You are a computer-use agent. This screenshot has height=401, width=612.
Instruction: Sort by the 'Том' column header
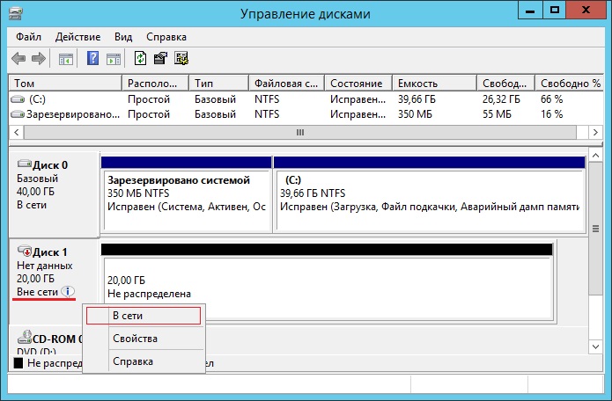[64, 83]
